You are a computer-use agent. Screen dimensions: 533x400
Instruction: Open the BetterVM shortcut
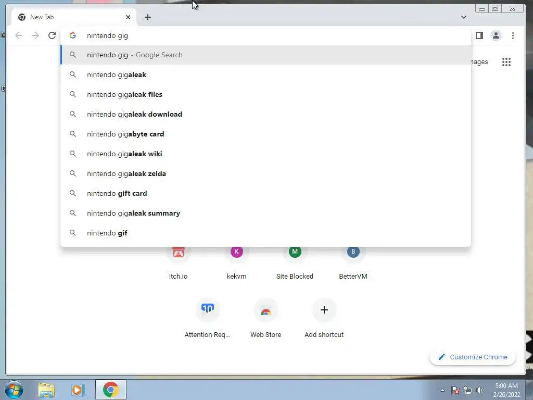pos(353,262)
